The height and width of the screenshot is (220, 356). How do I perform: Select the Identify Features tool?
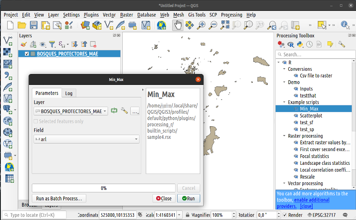[345, 25]
